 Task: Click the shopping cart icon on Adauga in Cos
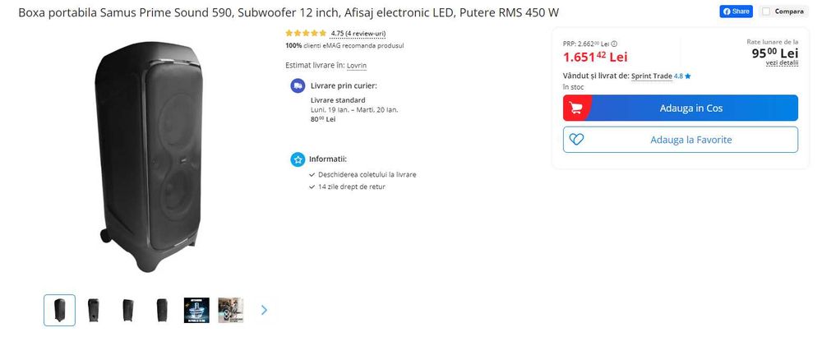pos(575,108)
